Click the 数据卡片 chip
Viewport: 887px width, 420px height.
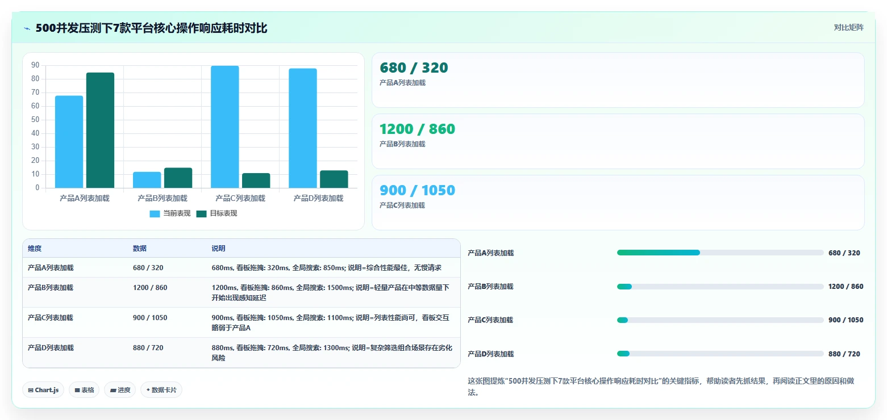click(x=161, y=390)
